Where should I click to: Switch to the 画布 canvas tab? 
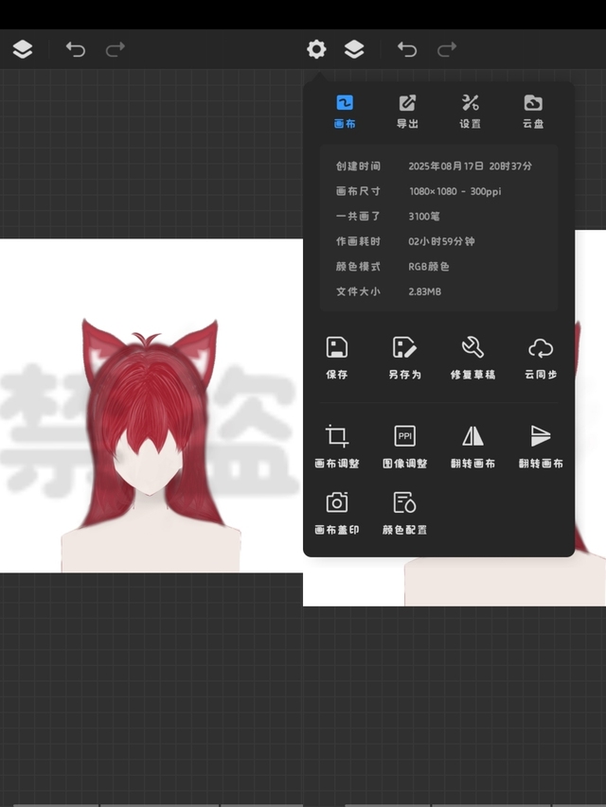click(345, 111)
